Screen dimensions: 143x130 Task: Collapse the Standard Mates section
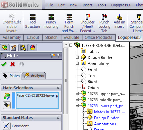pyautogui.click(x=58, y=118)
